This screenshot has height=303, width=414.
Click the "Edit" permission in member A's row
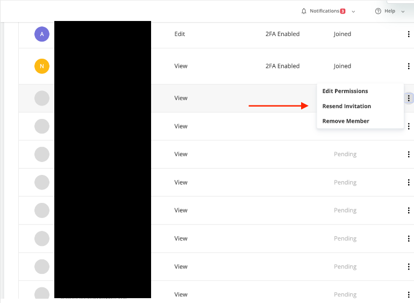coord(180,34)
